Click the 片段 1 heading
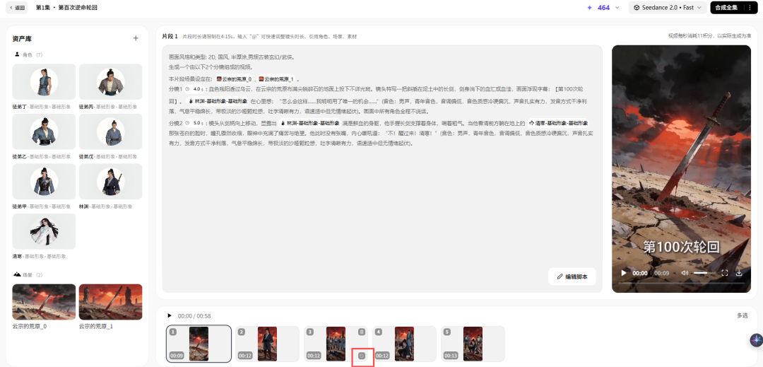 point(170,36)
